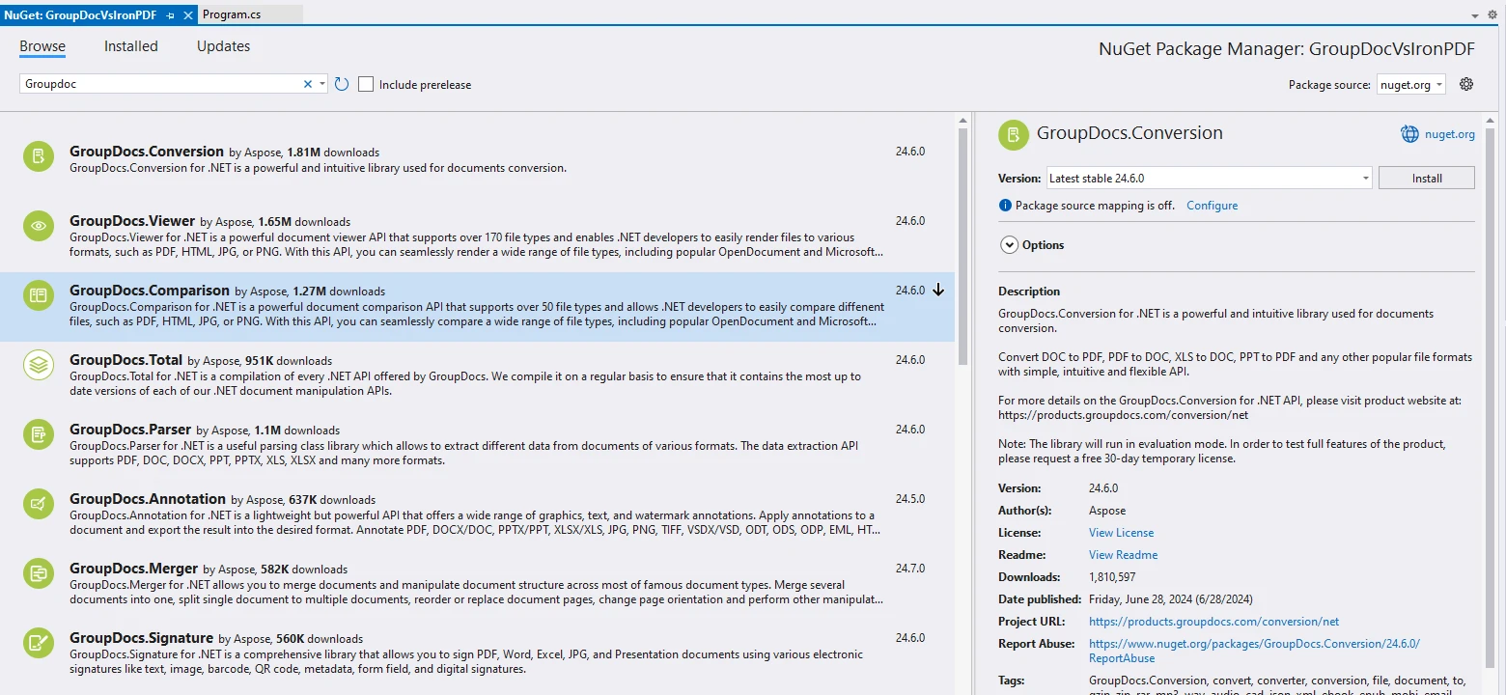
Task: Select the GroupDocs.Signature package title
Action: (x=141, y=638)
